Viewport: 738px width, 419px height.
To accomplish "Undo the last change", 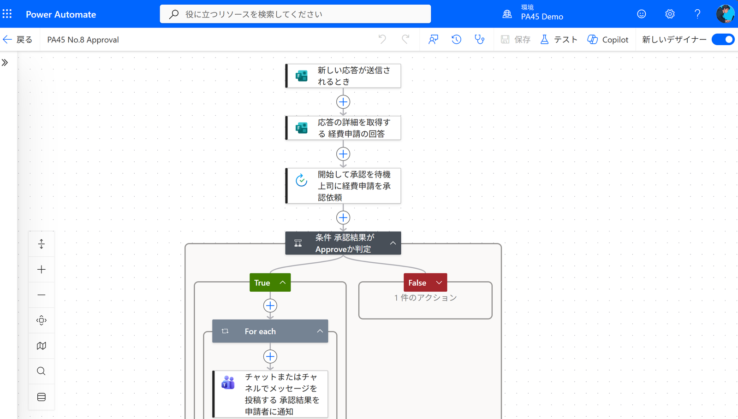I will pos(382,39).
